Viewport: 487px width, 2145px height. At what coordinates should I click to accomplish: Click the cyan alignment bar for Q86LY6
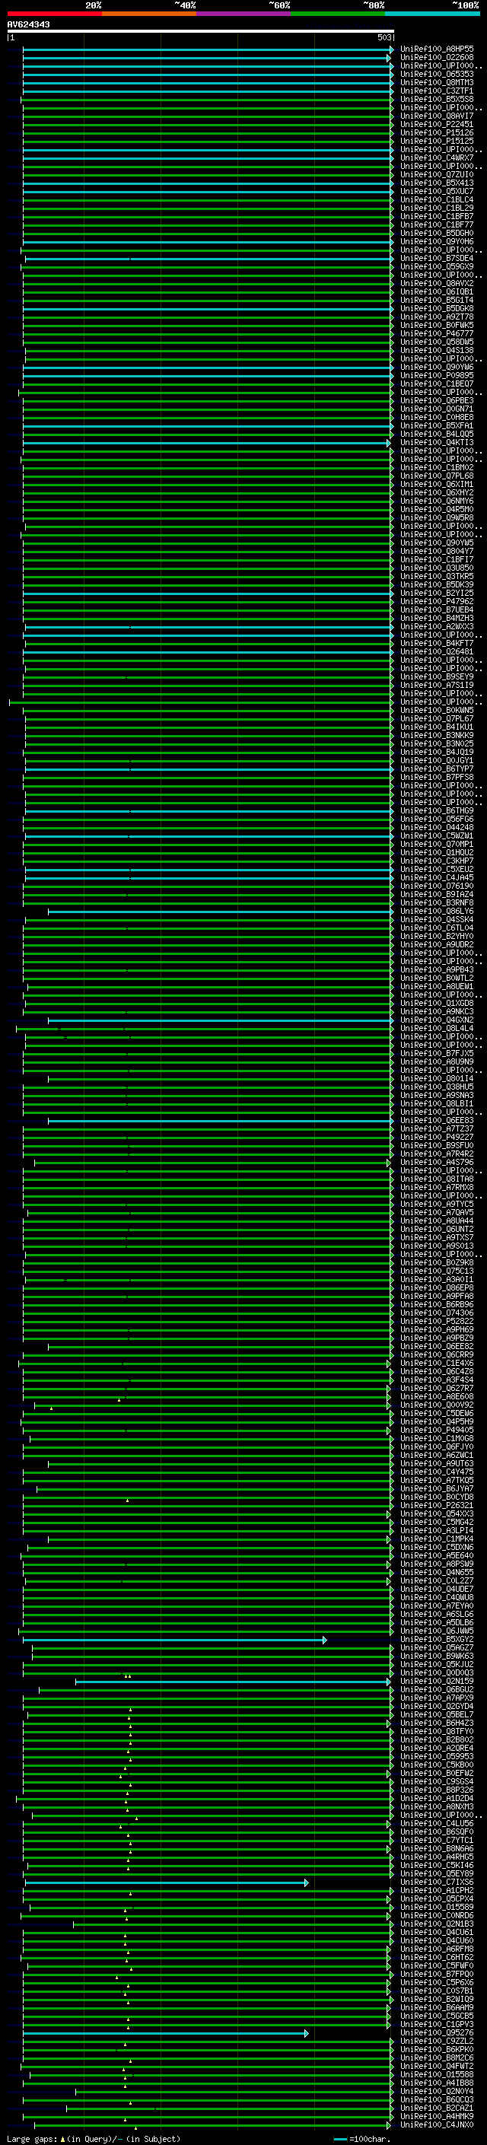coord(221,911)
